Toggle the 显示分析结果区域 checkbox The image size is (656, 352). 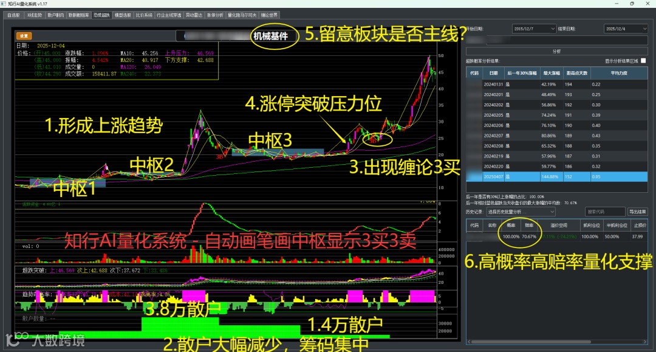click(643, 61)
